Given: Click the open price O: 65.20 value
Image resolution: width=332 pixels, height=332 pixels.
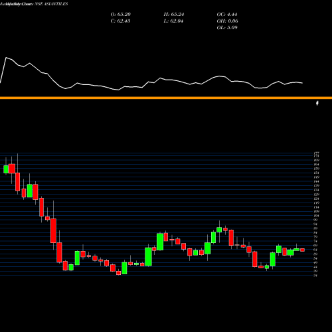Looking at the screenshot, I should click(120, 15).
